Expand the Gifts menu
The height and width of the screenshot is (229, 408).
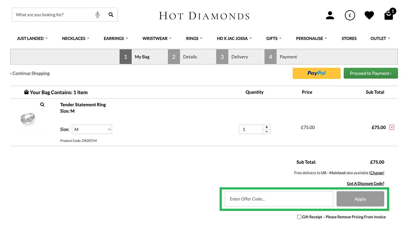coord(274,38)
